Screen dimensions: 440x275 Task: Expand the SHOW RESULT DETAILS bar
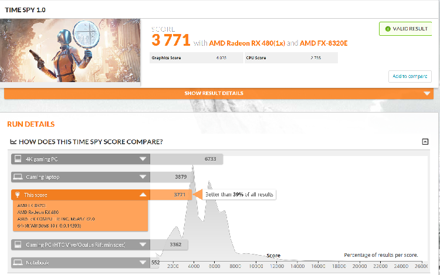[219, 93]
